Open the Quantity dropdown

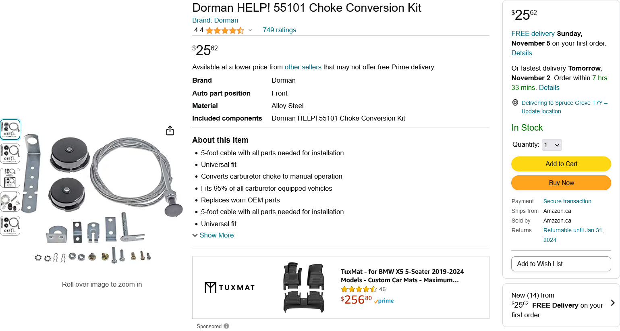(552, 145)
